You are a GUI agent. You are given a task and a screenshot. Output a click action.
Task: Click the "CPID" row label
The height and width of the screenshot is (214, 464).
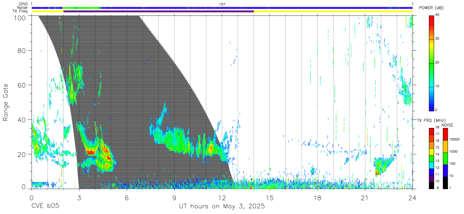(23, 4)
